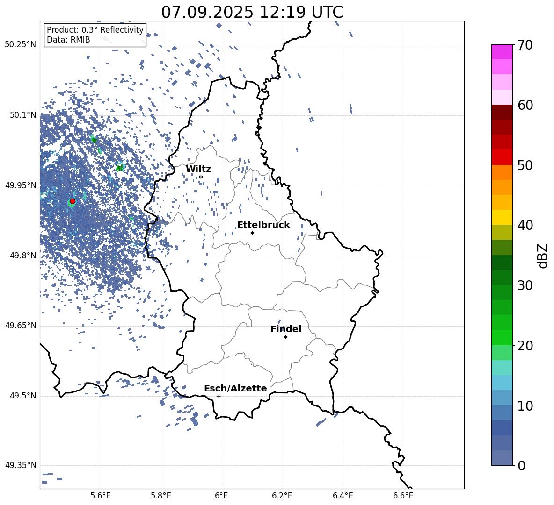Click the topmost magenta colorbar swatch

(502, 52)
